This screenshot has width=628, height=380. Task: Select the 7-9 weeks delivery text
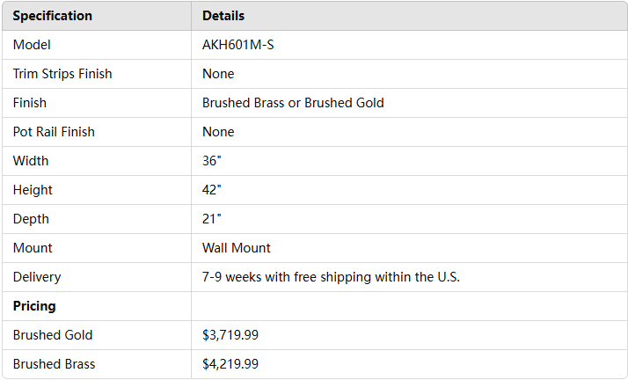(x=331, y=277)
